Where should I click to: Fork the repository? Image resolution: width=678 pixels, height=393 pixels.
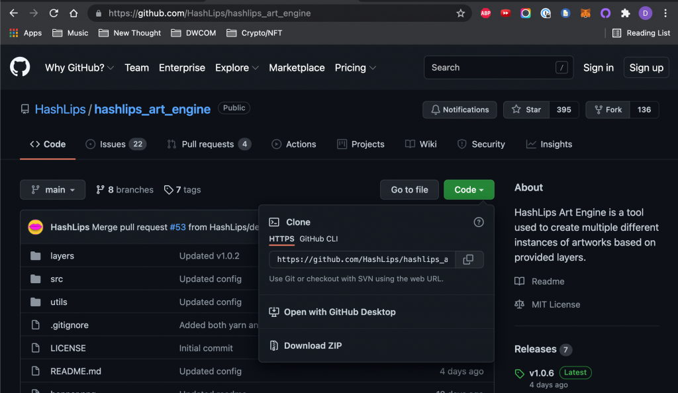coord(608,110)
